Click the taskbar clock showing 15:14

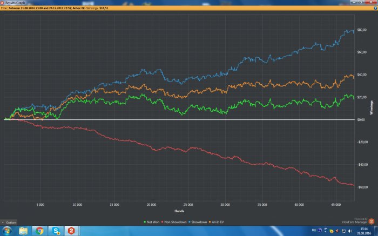tap(364, 231)
